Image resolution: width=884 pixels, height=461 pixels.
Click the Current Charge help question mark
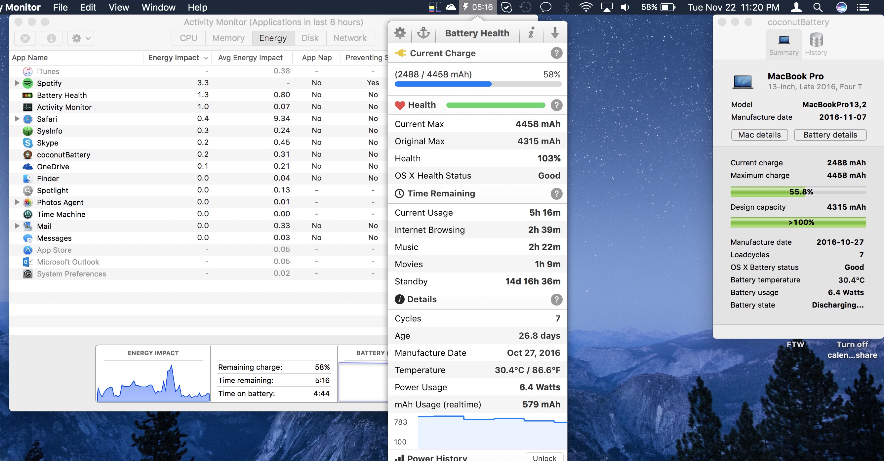click(x=556, y=53)
